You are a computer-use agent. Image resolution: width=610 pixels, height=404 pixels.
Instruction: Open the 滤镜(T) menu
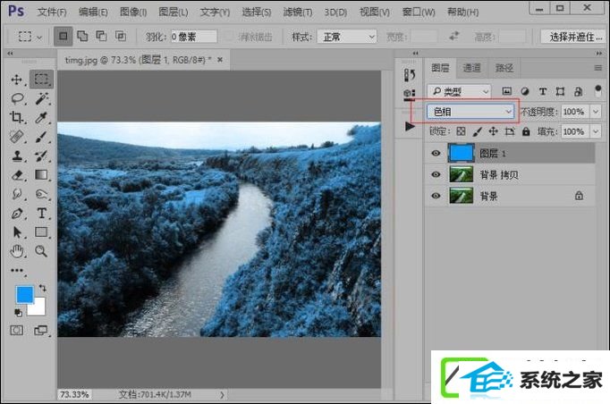click(x=298, y=12)
